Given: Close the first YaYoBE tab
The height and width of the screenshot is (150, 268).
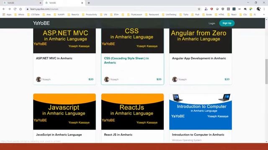Looking at the screenshot, I should [x=40, y=3].
